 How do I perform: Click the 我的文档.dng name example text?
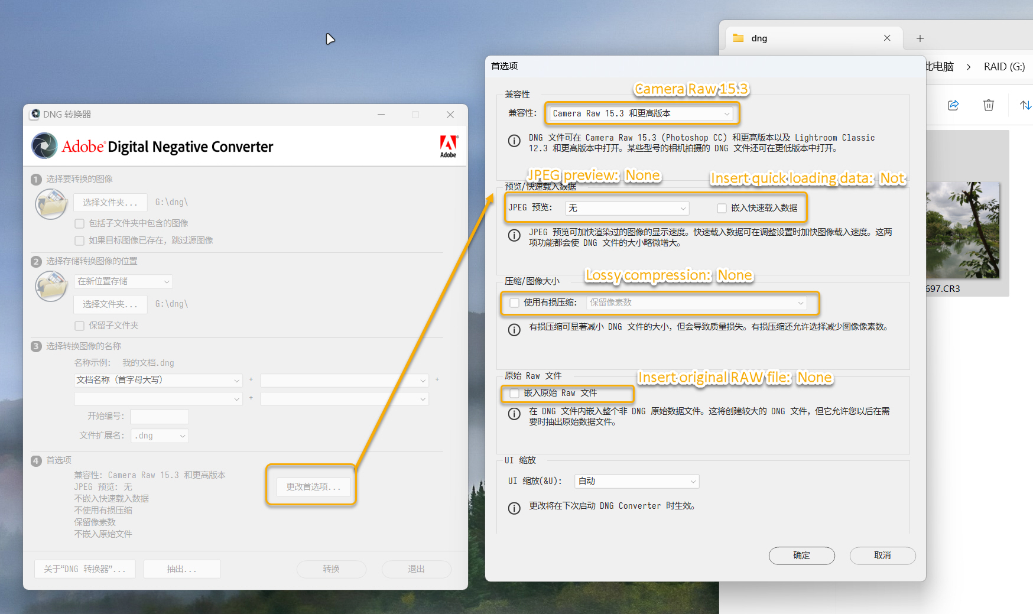(x=148, y=363)
